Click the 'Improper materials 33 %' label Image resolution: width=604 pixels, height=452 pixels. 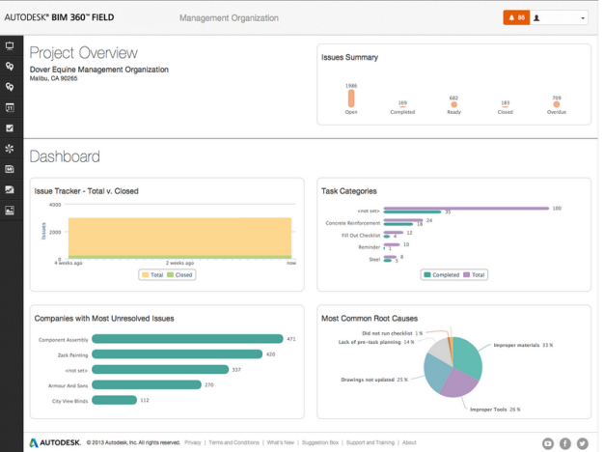pos(523,345)
